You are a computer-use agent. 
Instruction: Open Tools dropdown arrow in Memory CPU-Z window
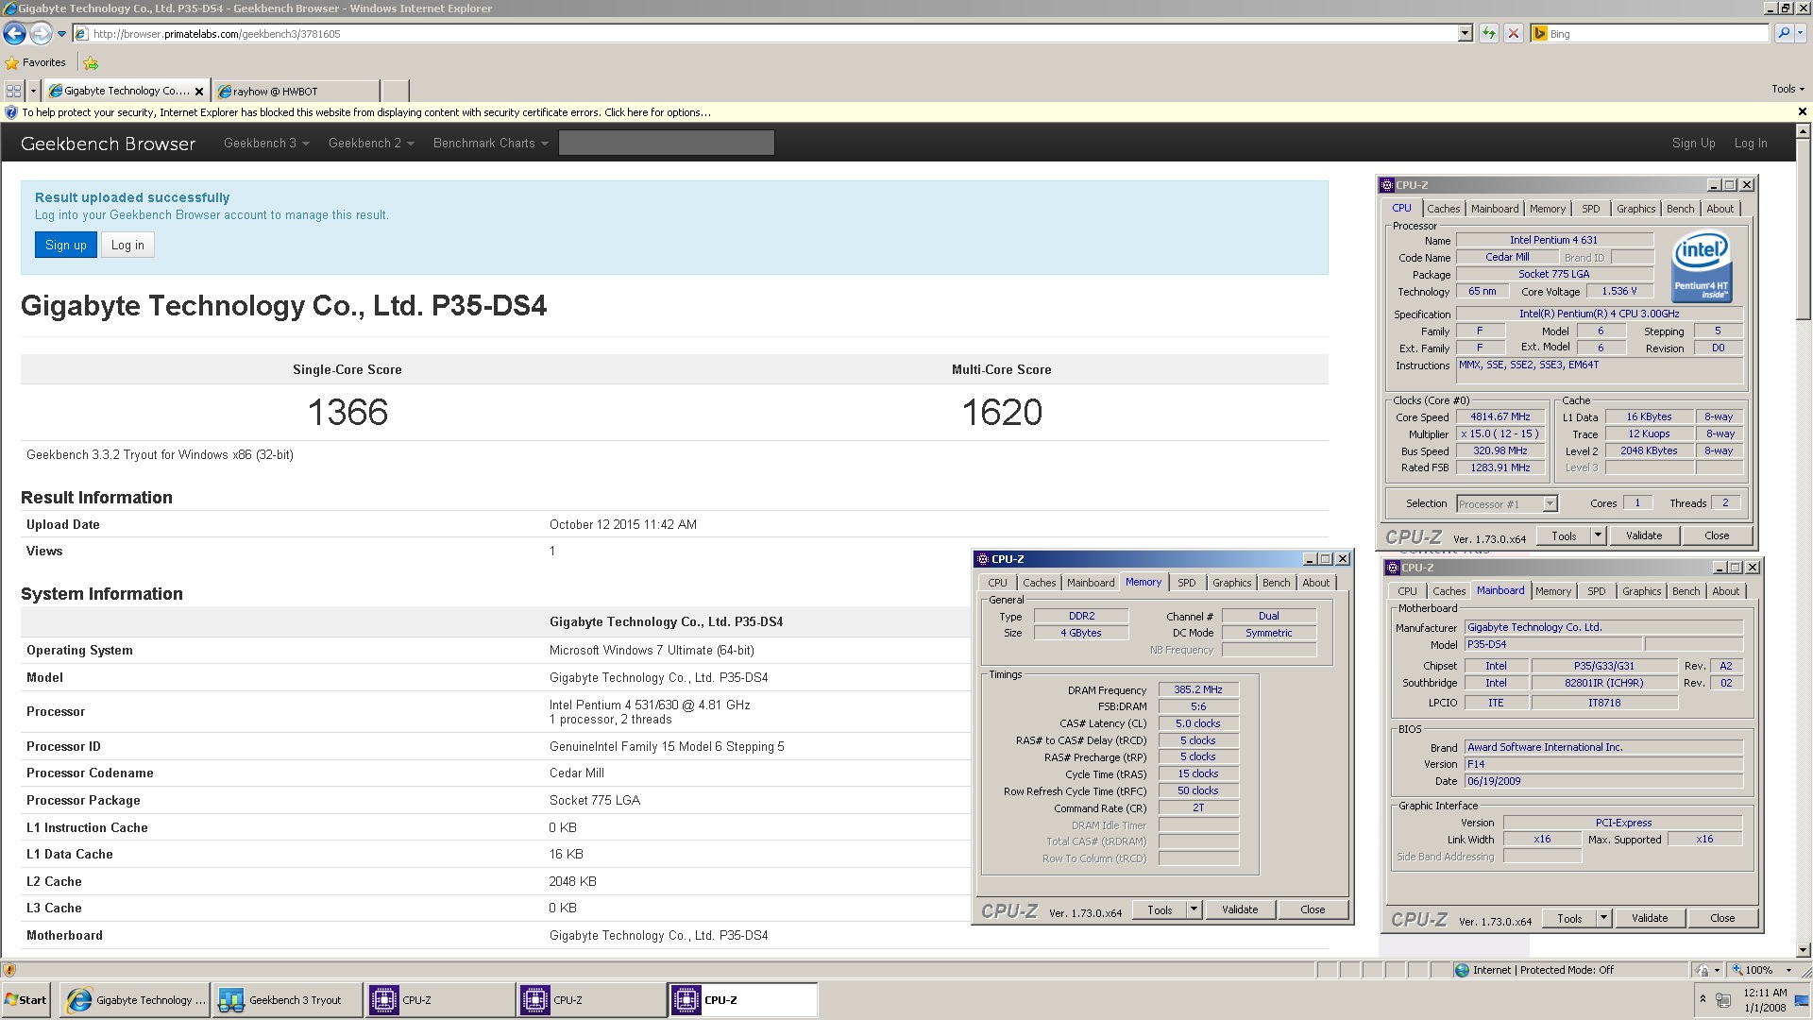[1194, 909]
